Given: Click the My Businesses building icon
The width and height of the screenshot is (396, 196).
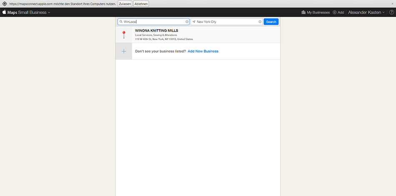Looking at the screenshot, I should (x=303, y=12).
